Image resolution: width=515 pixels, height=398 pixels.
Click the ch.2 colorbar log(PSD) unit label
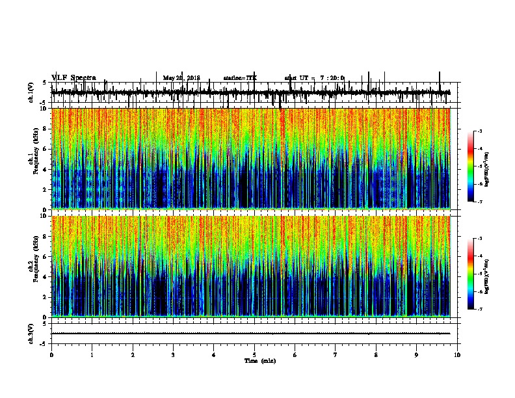(487, 276)
